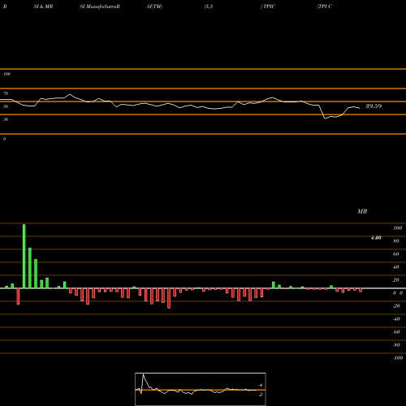The image size is (406, 406).
Task: Click the '(TPI C' header text
Action: tap(324, 6)
